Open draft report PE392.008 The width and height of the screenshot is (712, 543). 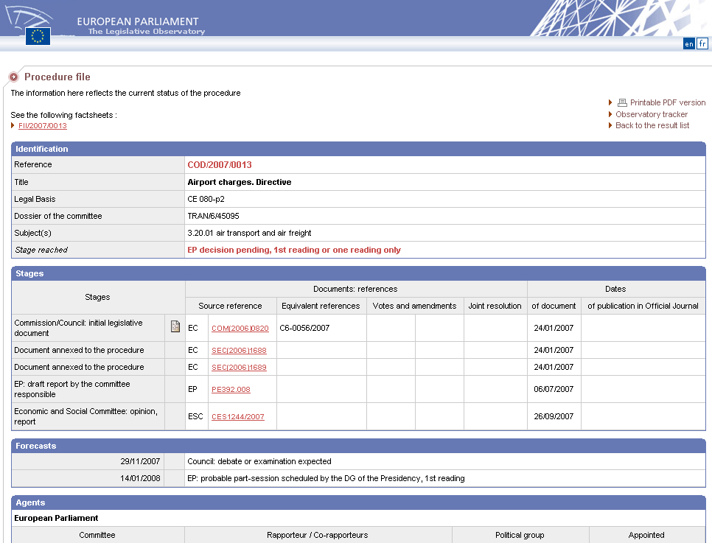231,390
